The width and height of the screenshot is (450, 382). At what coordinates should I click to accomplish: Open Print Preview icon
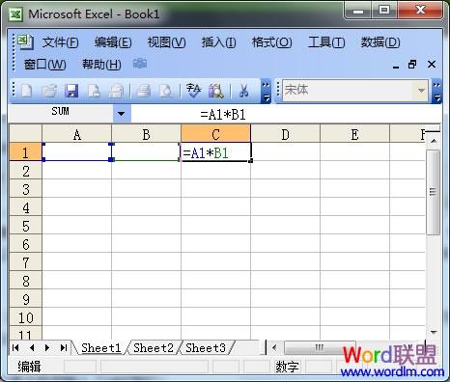click(x=165, y=91)
